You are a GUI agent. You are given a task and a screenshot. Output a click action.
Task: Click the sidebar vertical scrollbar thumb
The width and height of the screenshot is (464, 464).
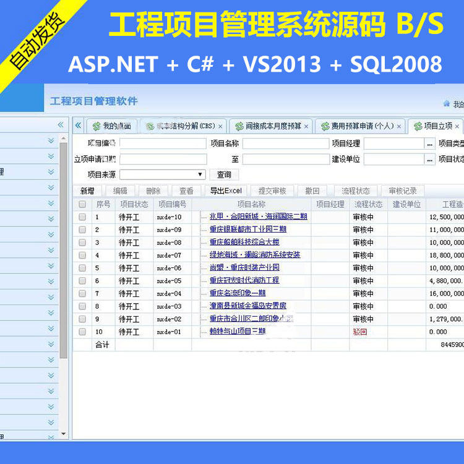(64, 251)
